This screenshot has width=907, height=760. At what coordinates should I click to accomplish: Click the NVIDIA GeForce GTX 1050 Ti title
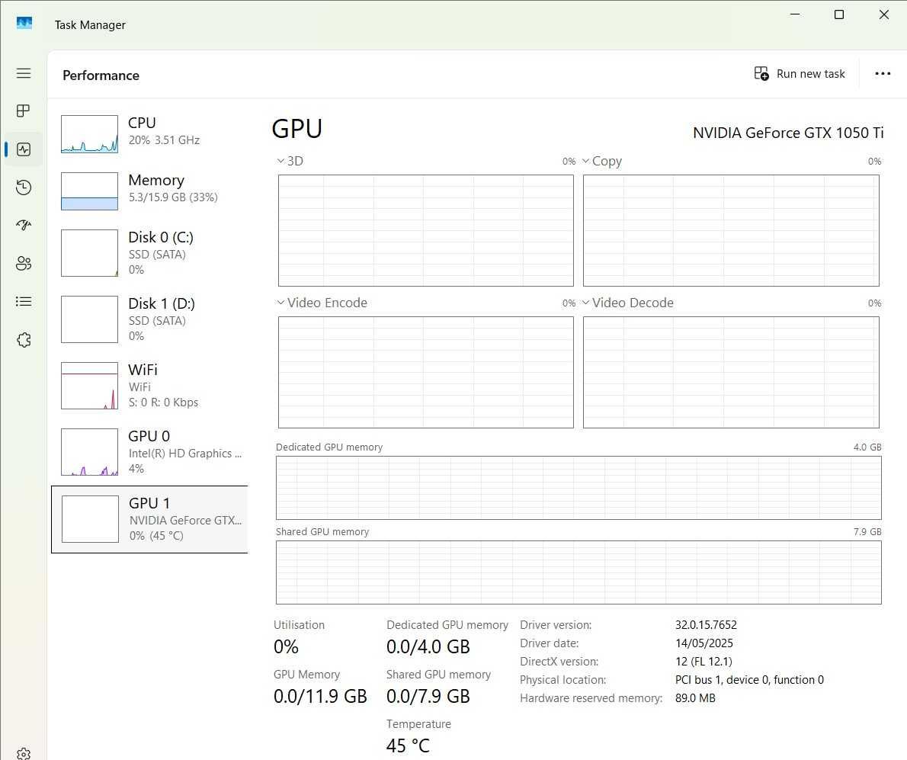pyautogui.click(x=788, y=133)
